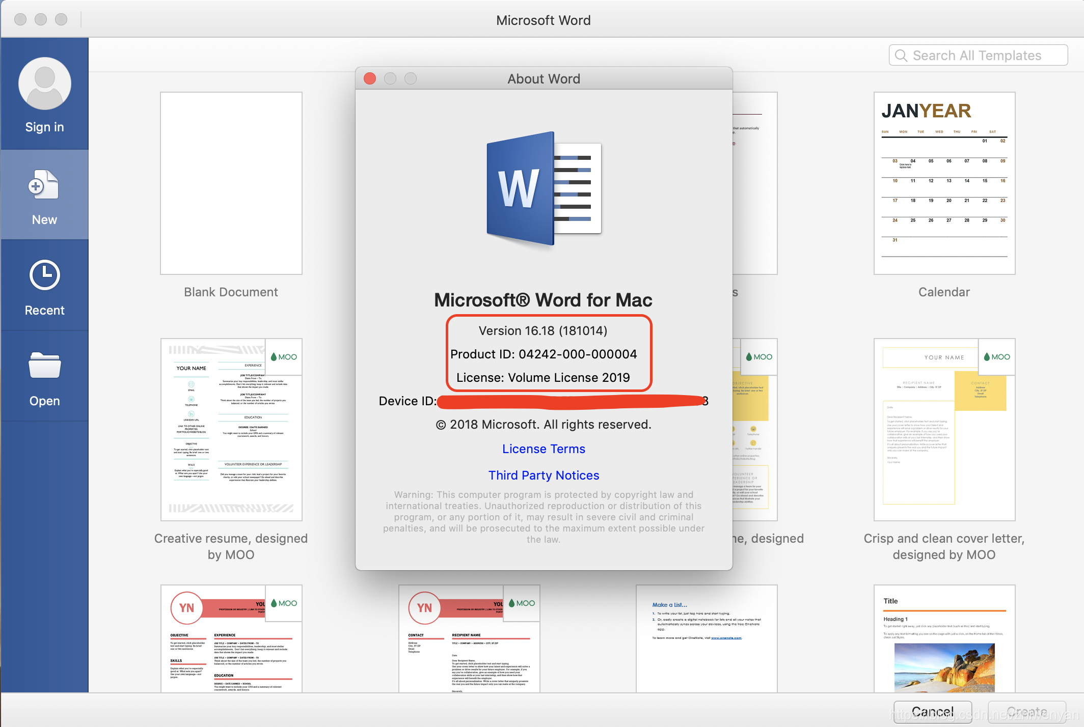The height and width of the screenshot is (727, 1084).
Task: Click the Version 16.18 (181014) text
Action: click(x=543, y=331)
